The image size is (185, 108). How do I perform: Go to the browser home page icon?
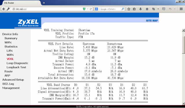147,9
